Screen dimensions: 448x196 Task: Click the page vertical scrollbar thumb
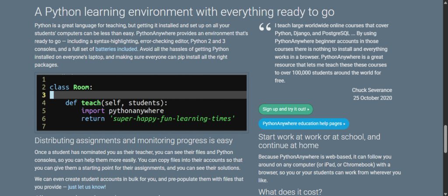(445, 139)
